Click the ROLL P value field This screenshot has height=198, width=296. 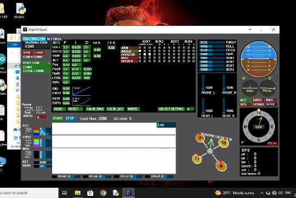[x=66, y=47]
